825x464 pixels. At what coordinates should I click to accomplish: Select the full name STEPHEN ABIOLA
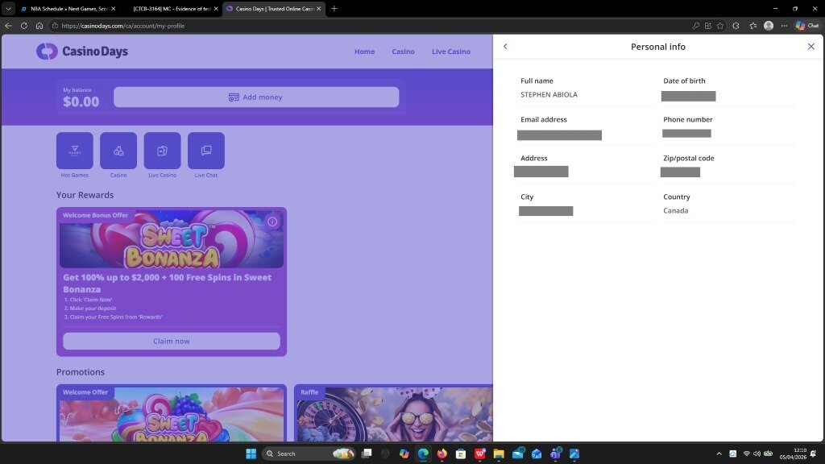coord(549,95)
